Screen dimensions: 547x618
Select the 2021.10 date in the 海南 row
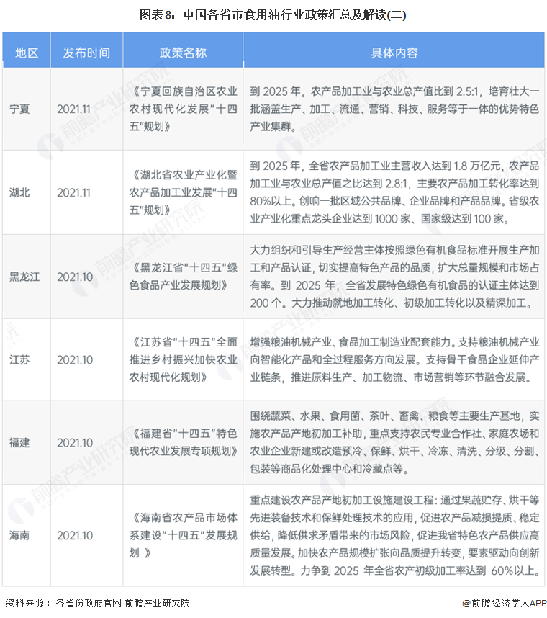(75, 536)
